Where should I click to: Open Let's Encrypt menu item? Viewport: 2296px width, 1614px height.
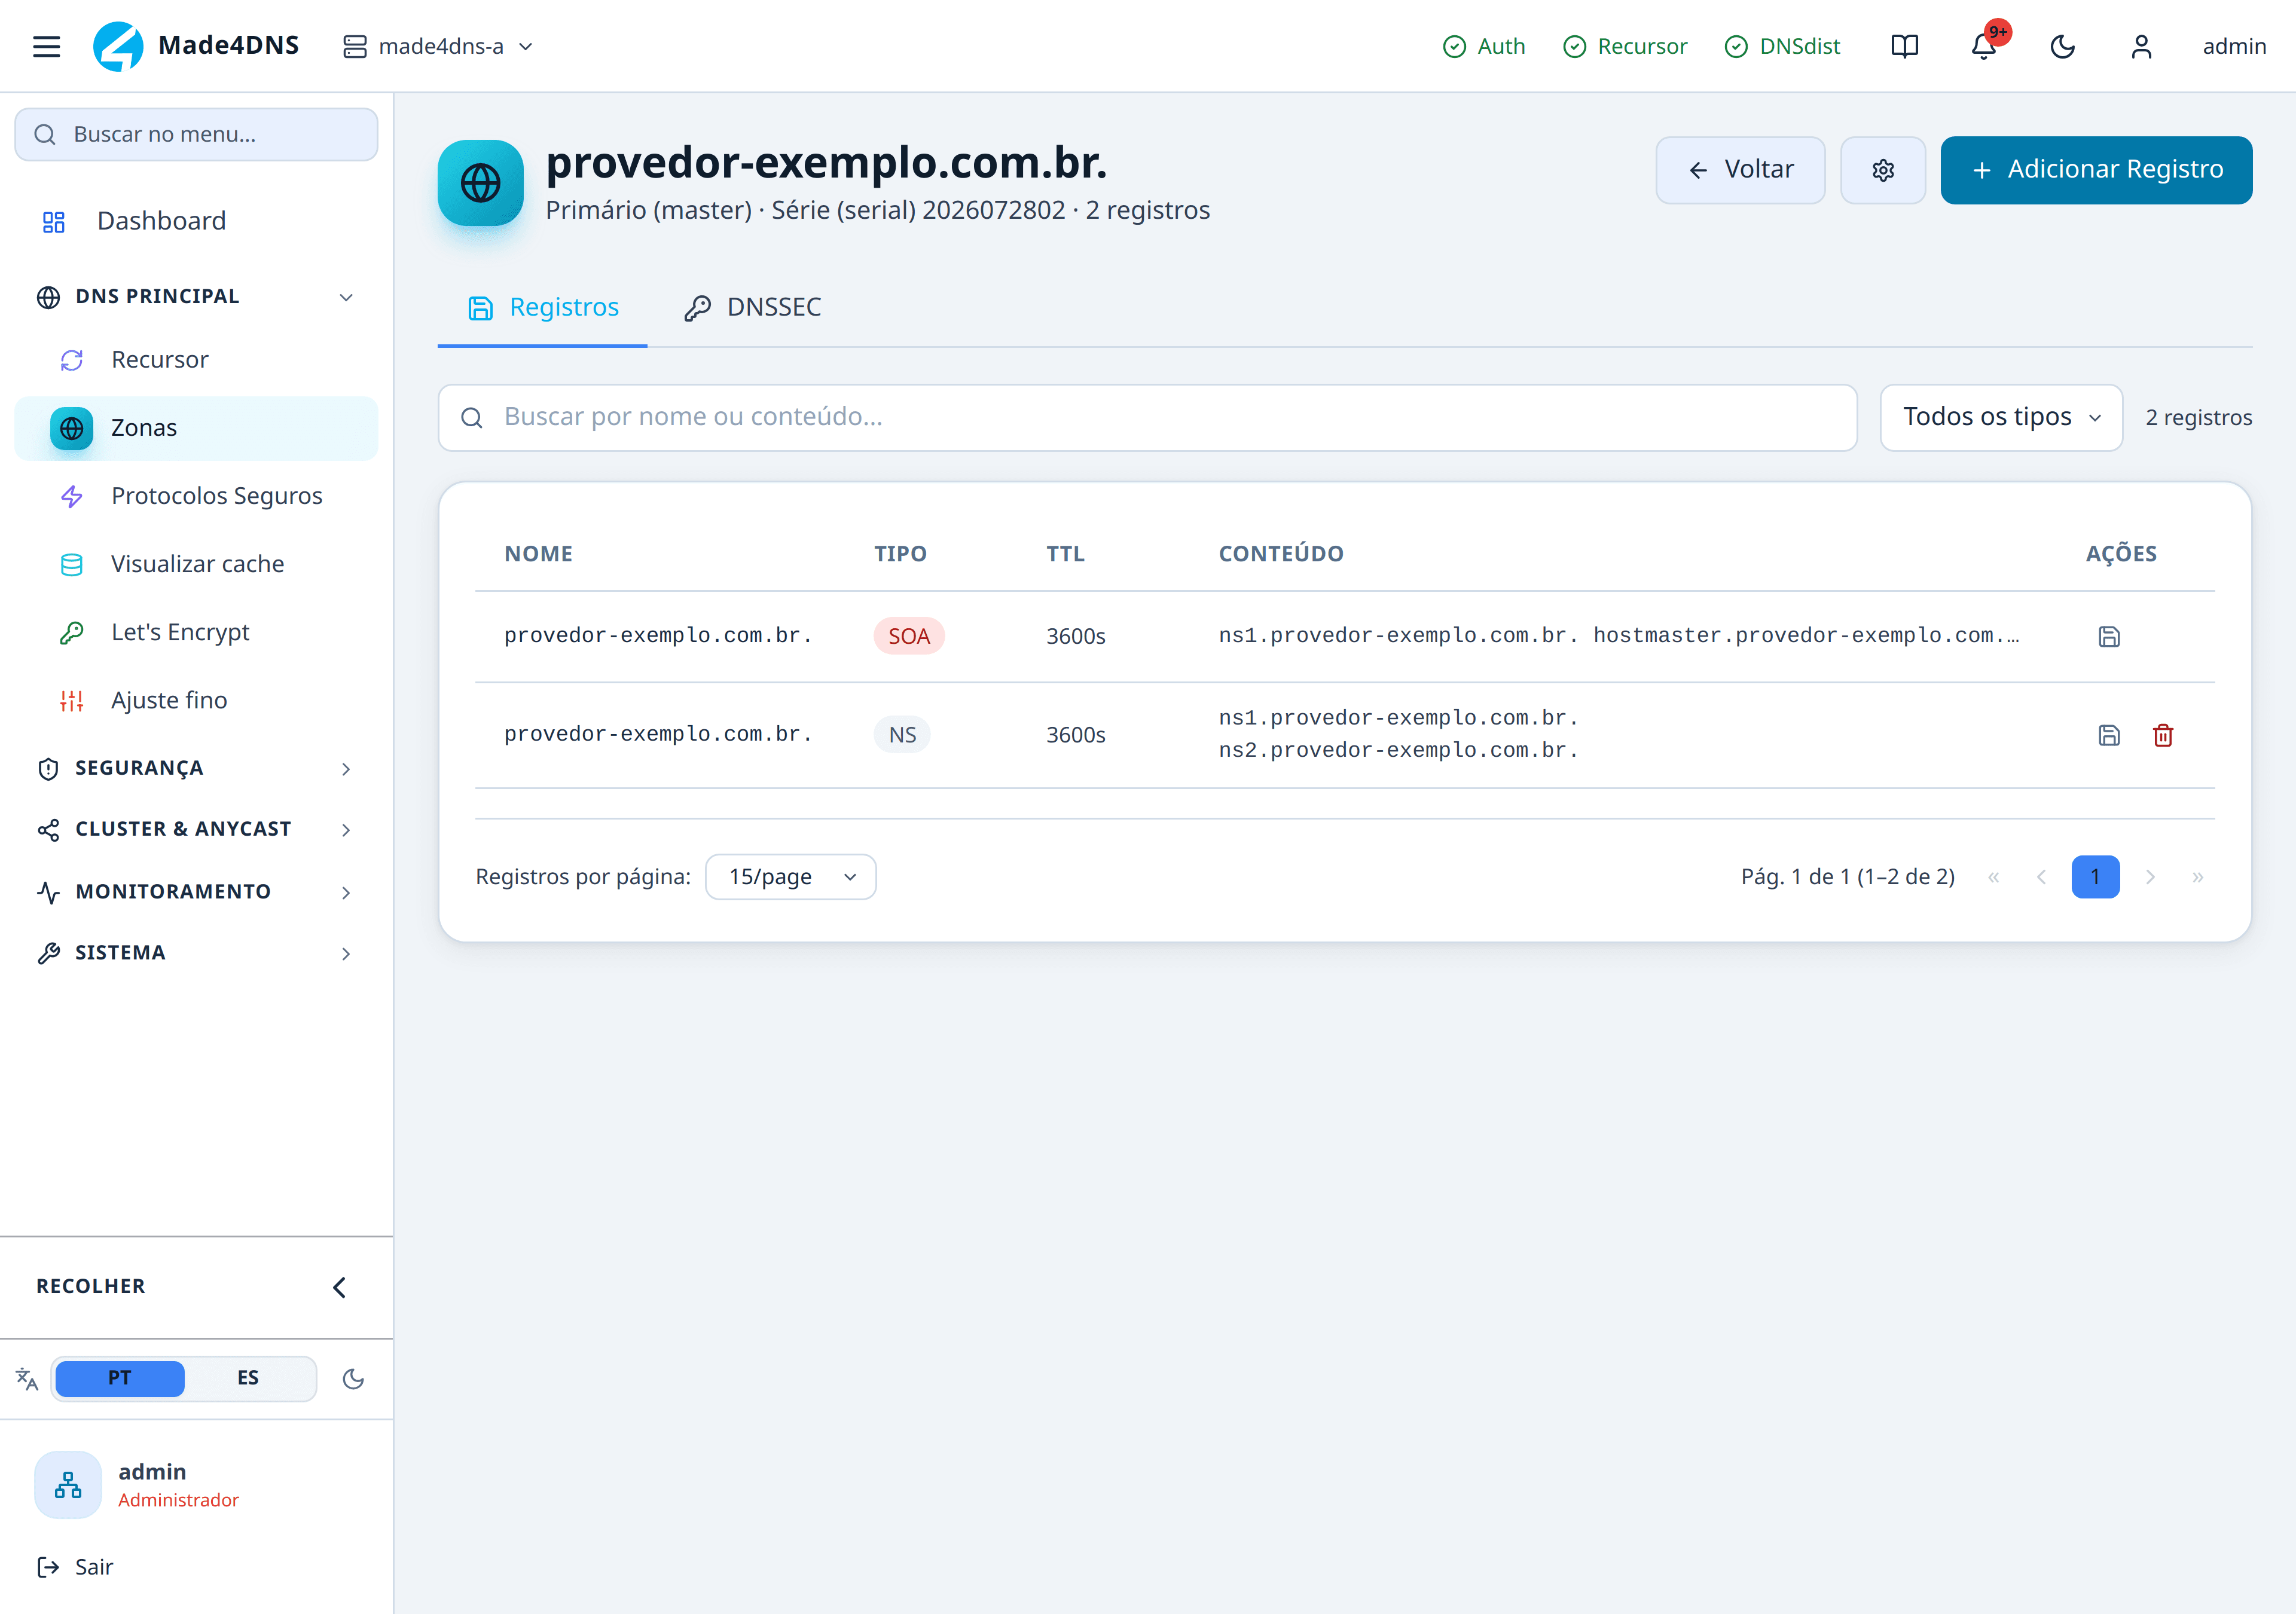[x=196, y=632]
